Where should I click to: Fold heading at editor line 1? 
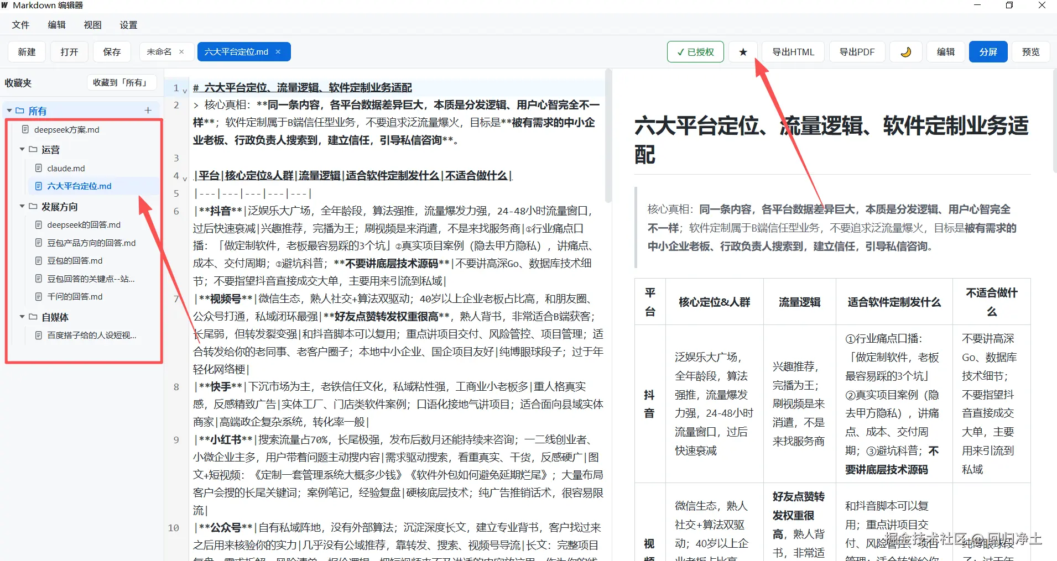click(x=185, y=90)
